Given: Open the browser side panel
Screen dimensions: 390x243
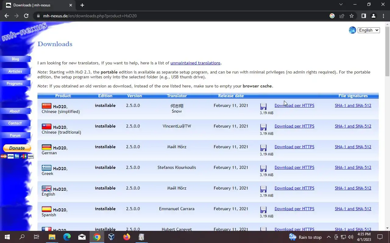Looking at the screenshot, I should point(363,16).
